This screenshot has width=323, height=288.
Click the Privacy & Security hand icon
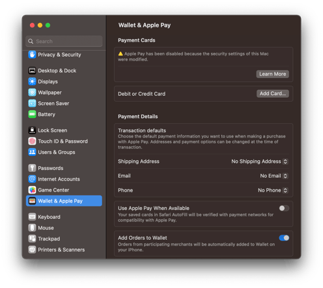pos(32,55)
